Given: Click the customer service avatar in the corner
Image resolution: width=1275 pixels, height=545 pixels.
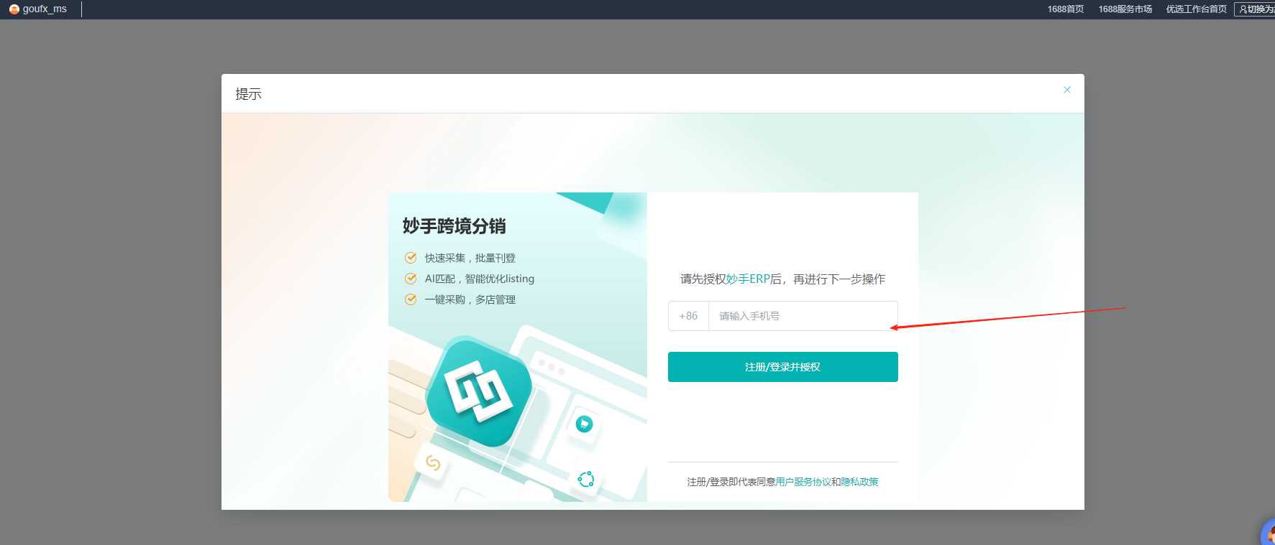Looking at the screenshot, I should click(x=1268, y=533).
